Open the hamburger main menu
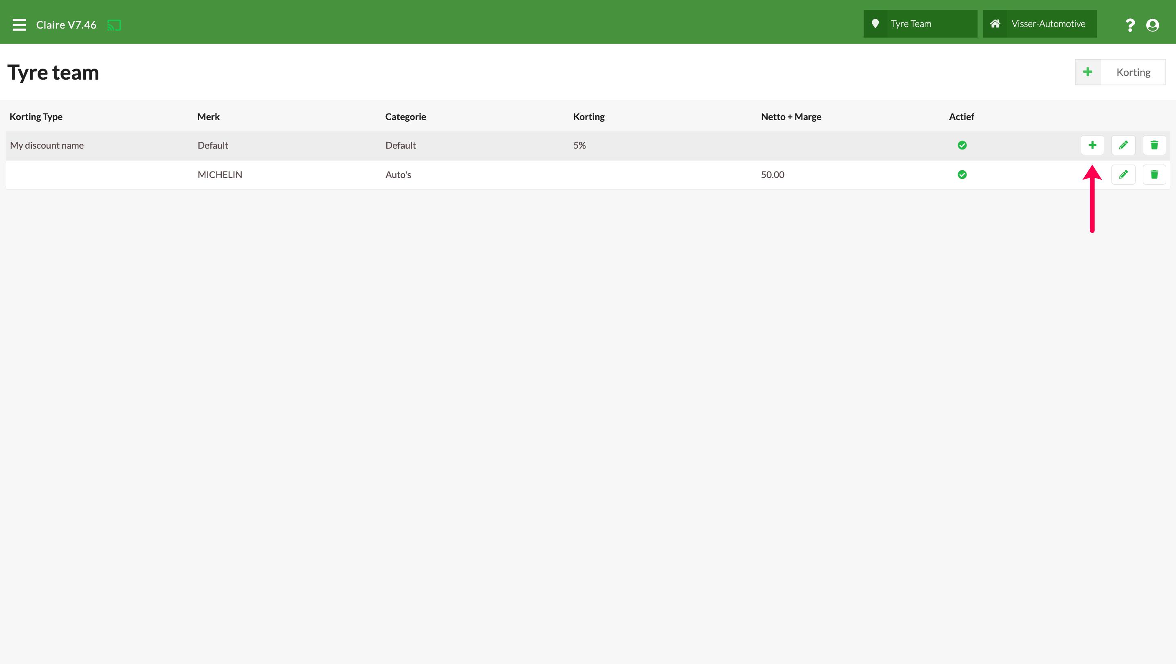The height and width of the screenshot is (664, 1176). pos(19,25)
